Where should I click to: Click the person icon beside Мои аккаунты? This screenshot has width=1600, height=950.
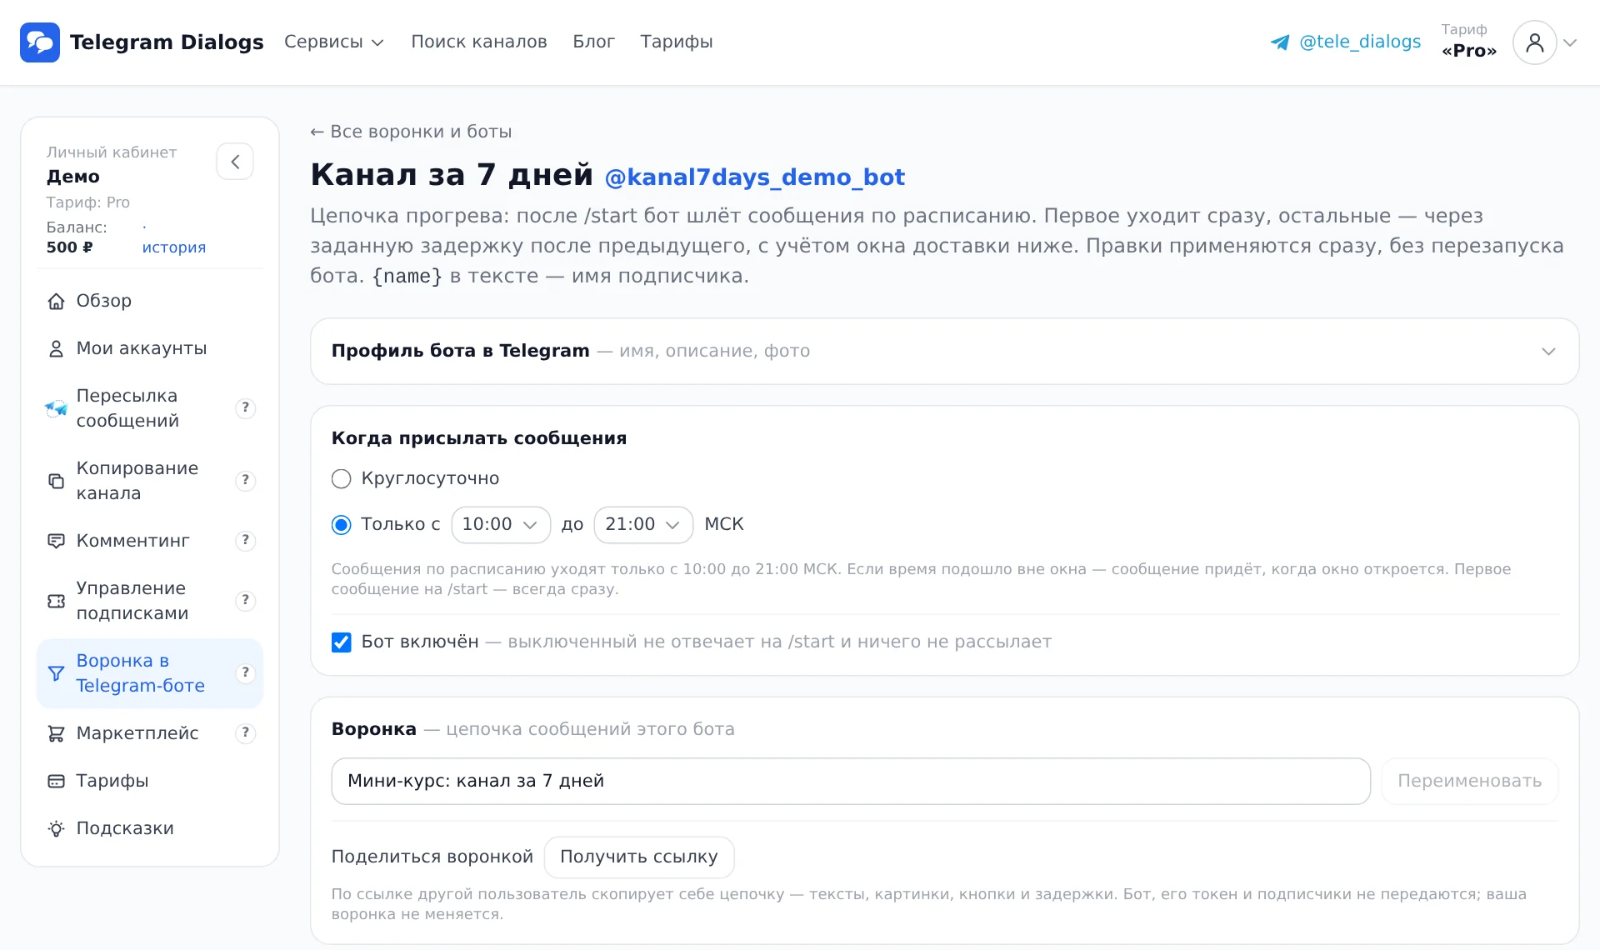tap(56, 348)
